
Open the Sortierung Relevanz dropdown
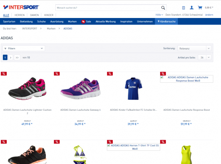pyautogui.click(x=194, y=49)
